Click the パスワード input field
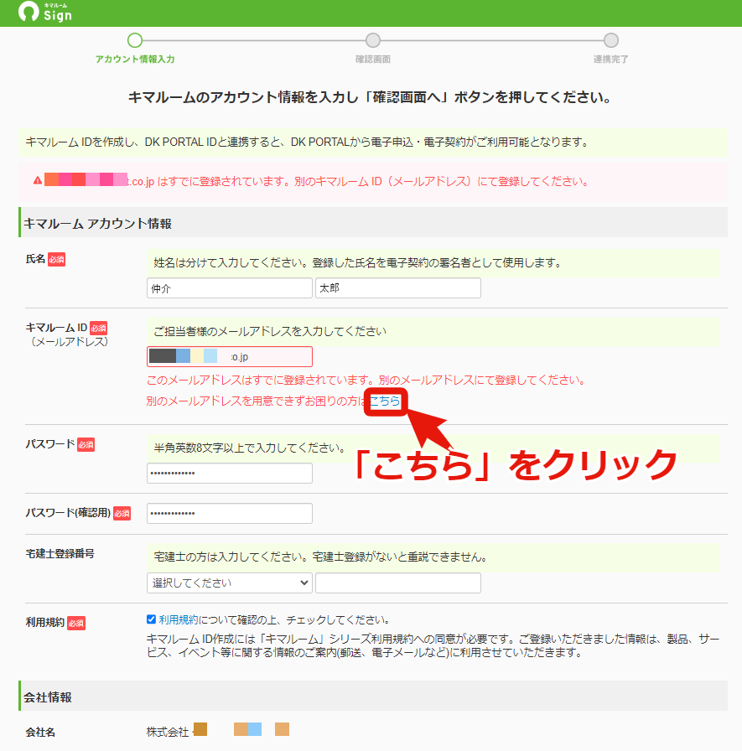Viewport: 742px width, 751px height. (230, 474)
